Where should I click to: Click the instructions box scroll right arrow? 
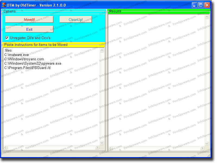(x=97, y=147)
